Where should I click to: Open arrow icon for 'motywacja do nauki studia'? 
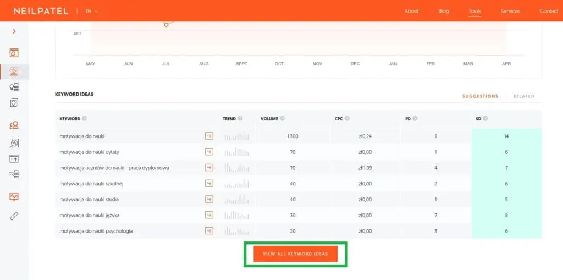209,199
